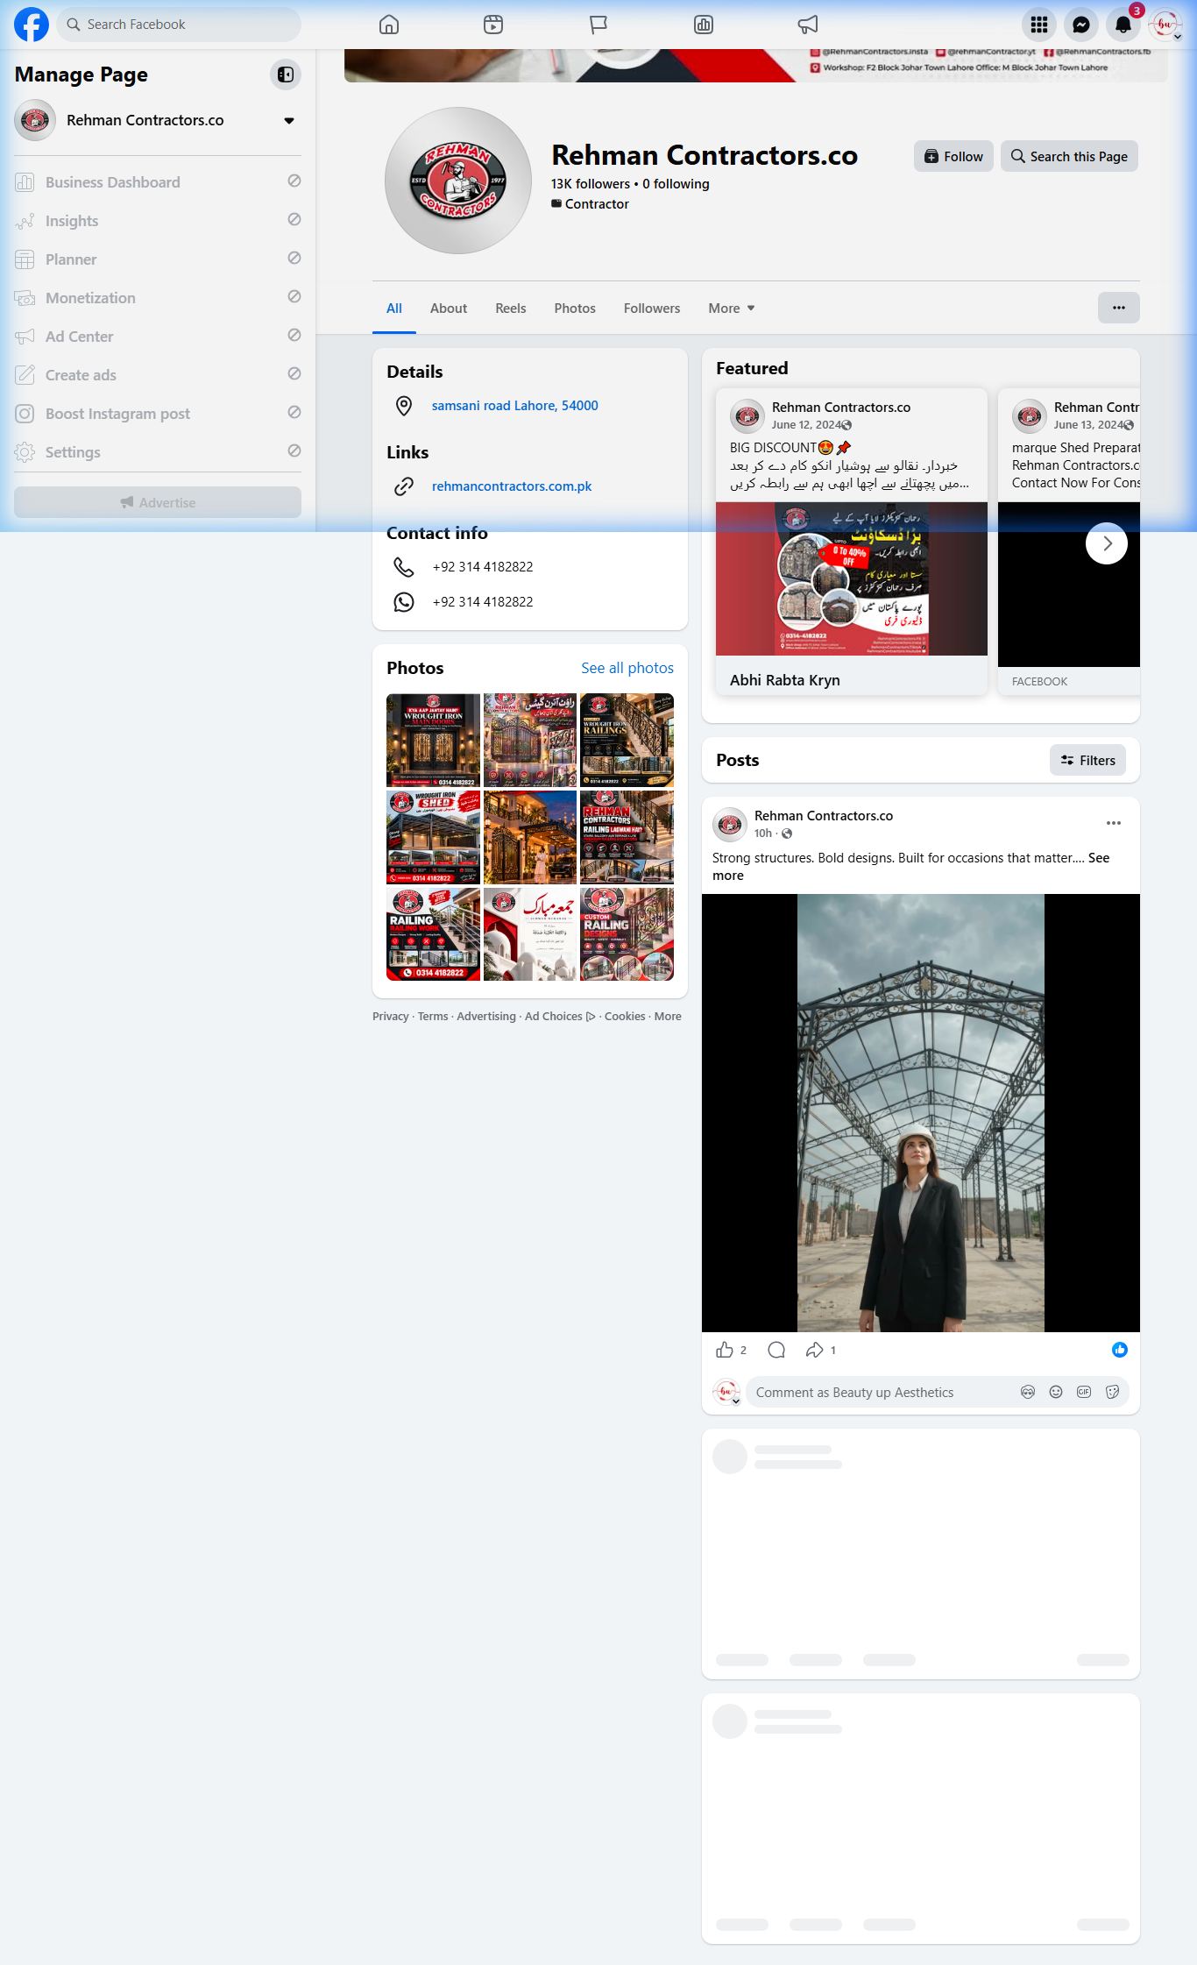Switch commenting identity via avatar
Screen dimensions: 1197x1965
726,1392
